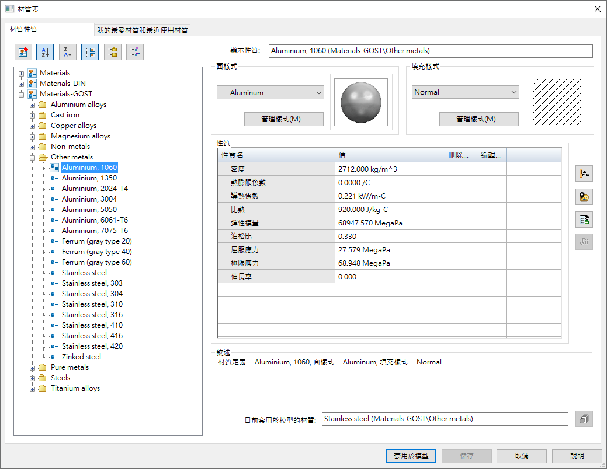The width and height of the screenshot is (607, 469).
Task: Click the copy icon beside applied material field
Action: tap(584, 419)
